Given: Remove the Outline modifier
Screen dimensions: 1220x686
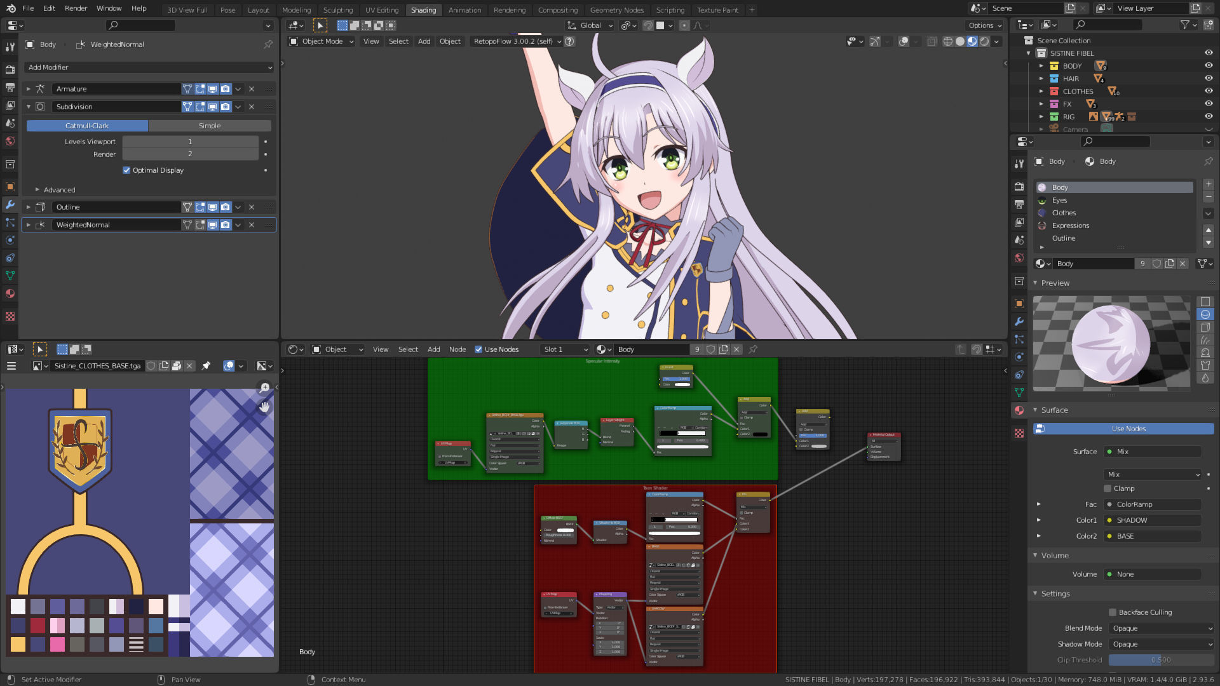Looking at the screenshot, I should point(252,207).
